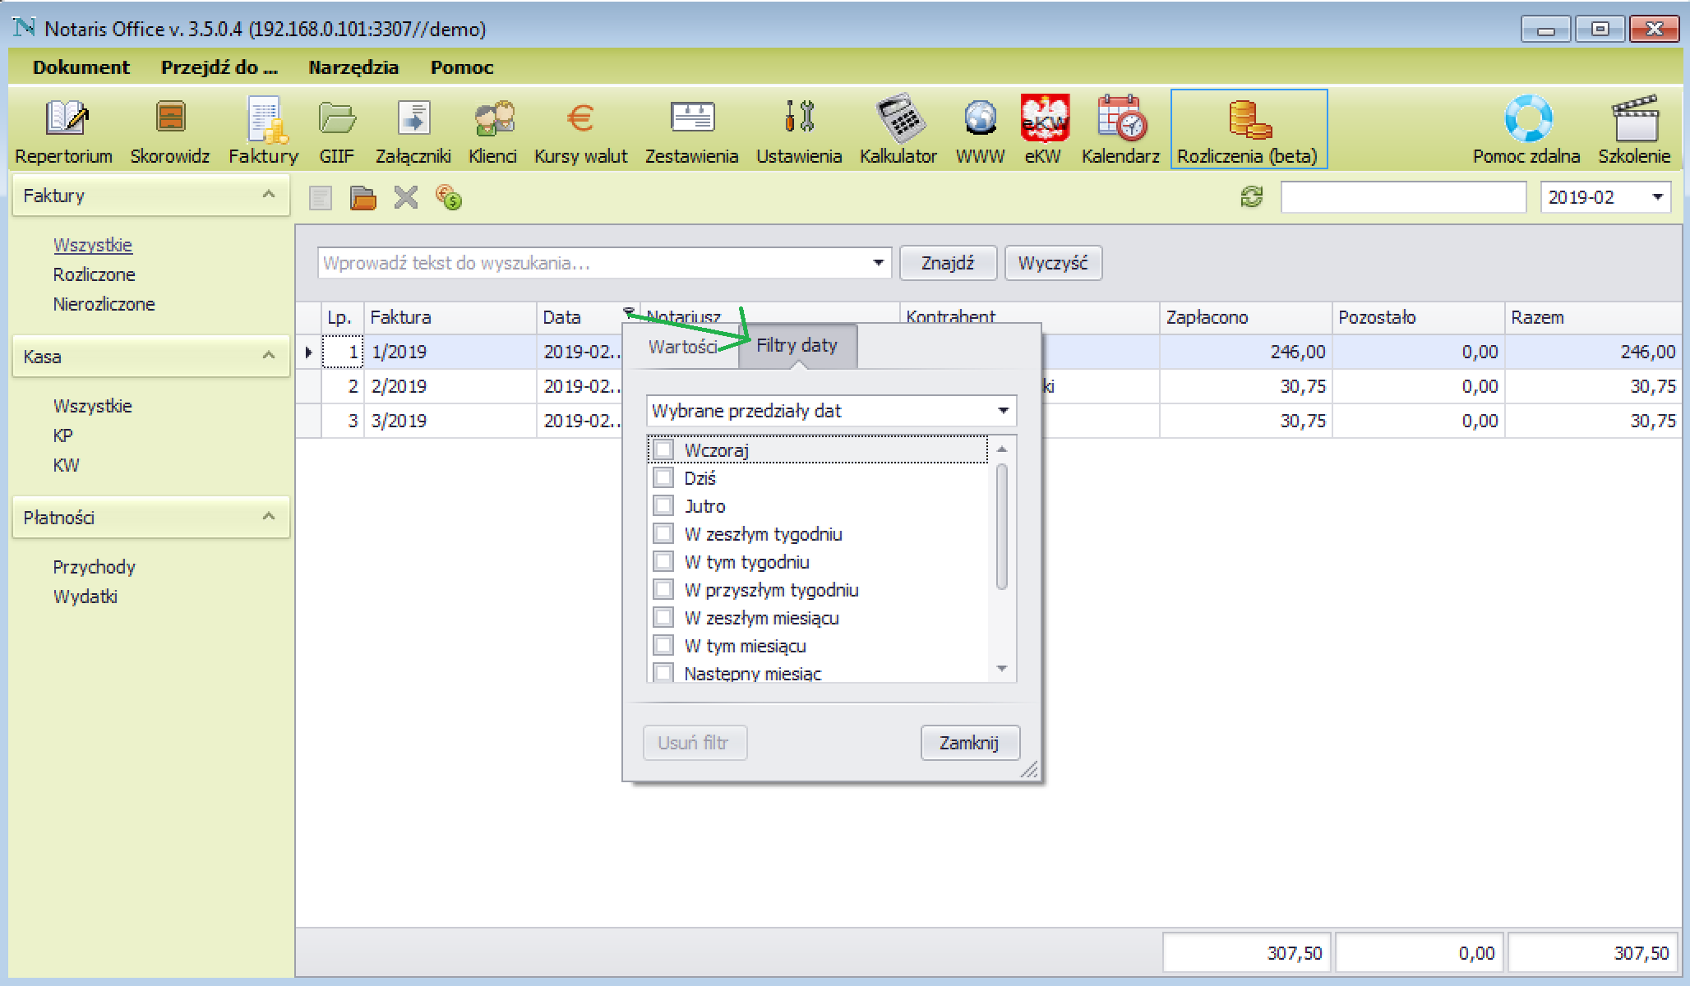
Task: Open the Klienci clients list
Action: click(492, 130)
